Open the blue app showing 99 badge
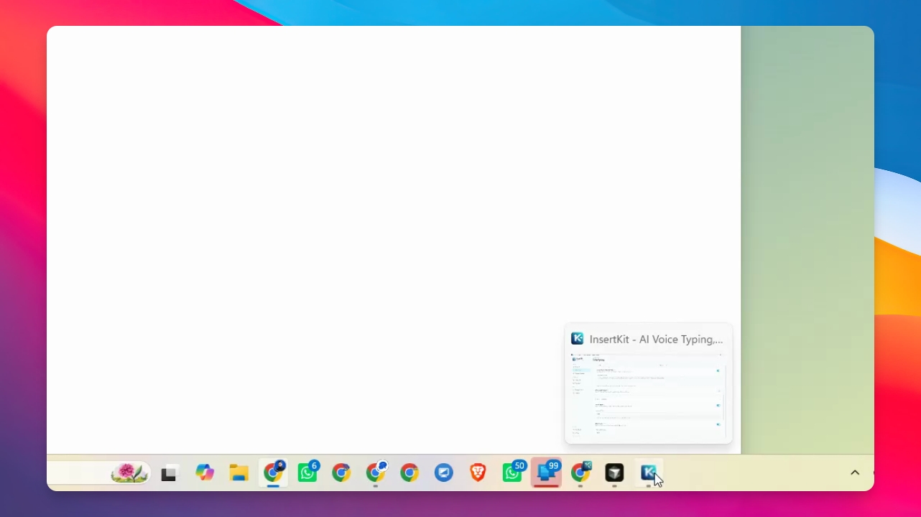Screen dimensions: 921x517 [547, 472]
